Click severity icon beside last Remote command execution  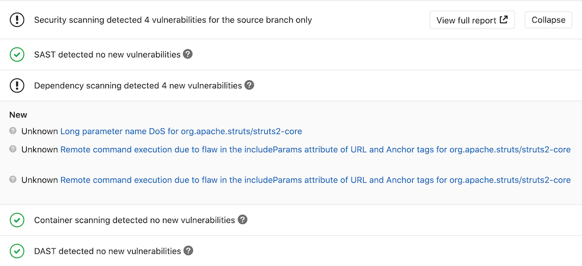click(x=13, y=180)
